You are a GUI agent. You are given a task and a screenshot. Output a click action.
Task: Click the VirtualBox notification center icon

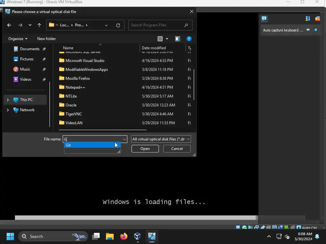point(264,19)
